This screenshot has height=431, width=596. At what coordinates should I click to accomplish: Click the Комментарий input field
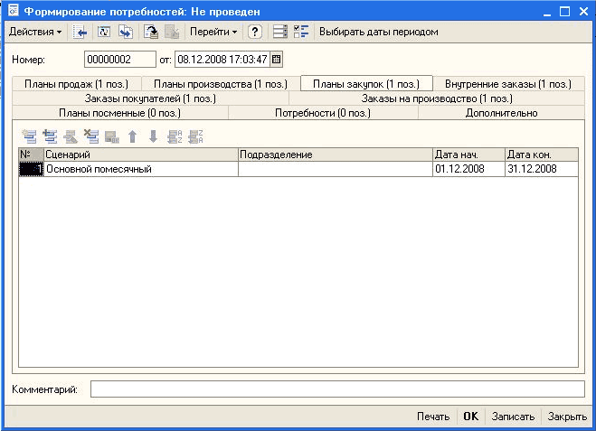click(337, 389)
